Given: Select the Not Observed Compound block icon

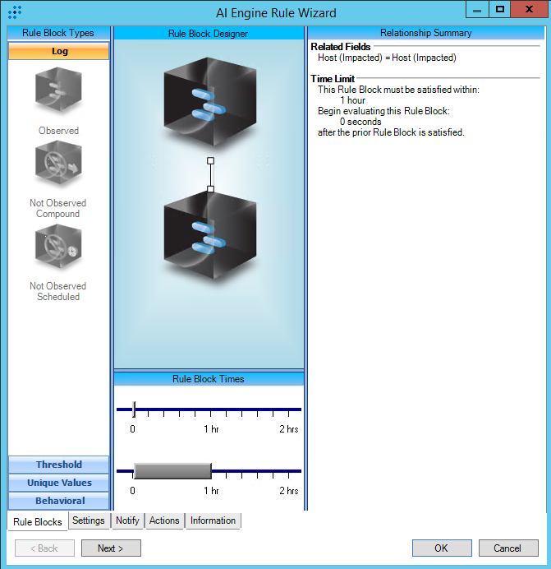Looking at the screenshot, I should 58,164.
